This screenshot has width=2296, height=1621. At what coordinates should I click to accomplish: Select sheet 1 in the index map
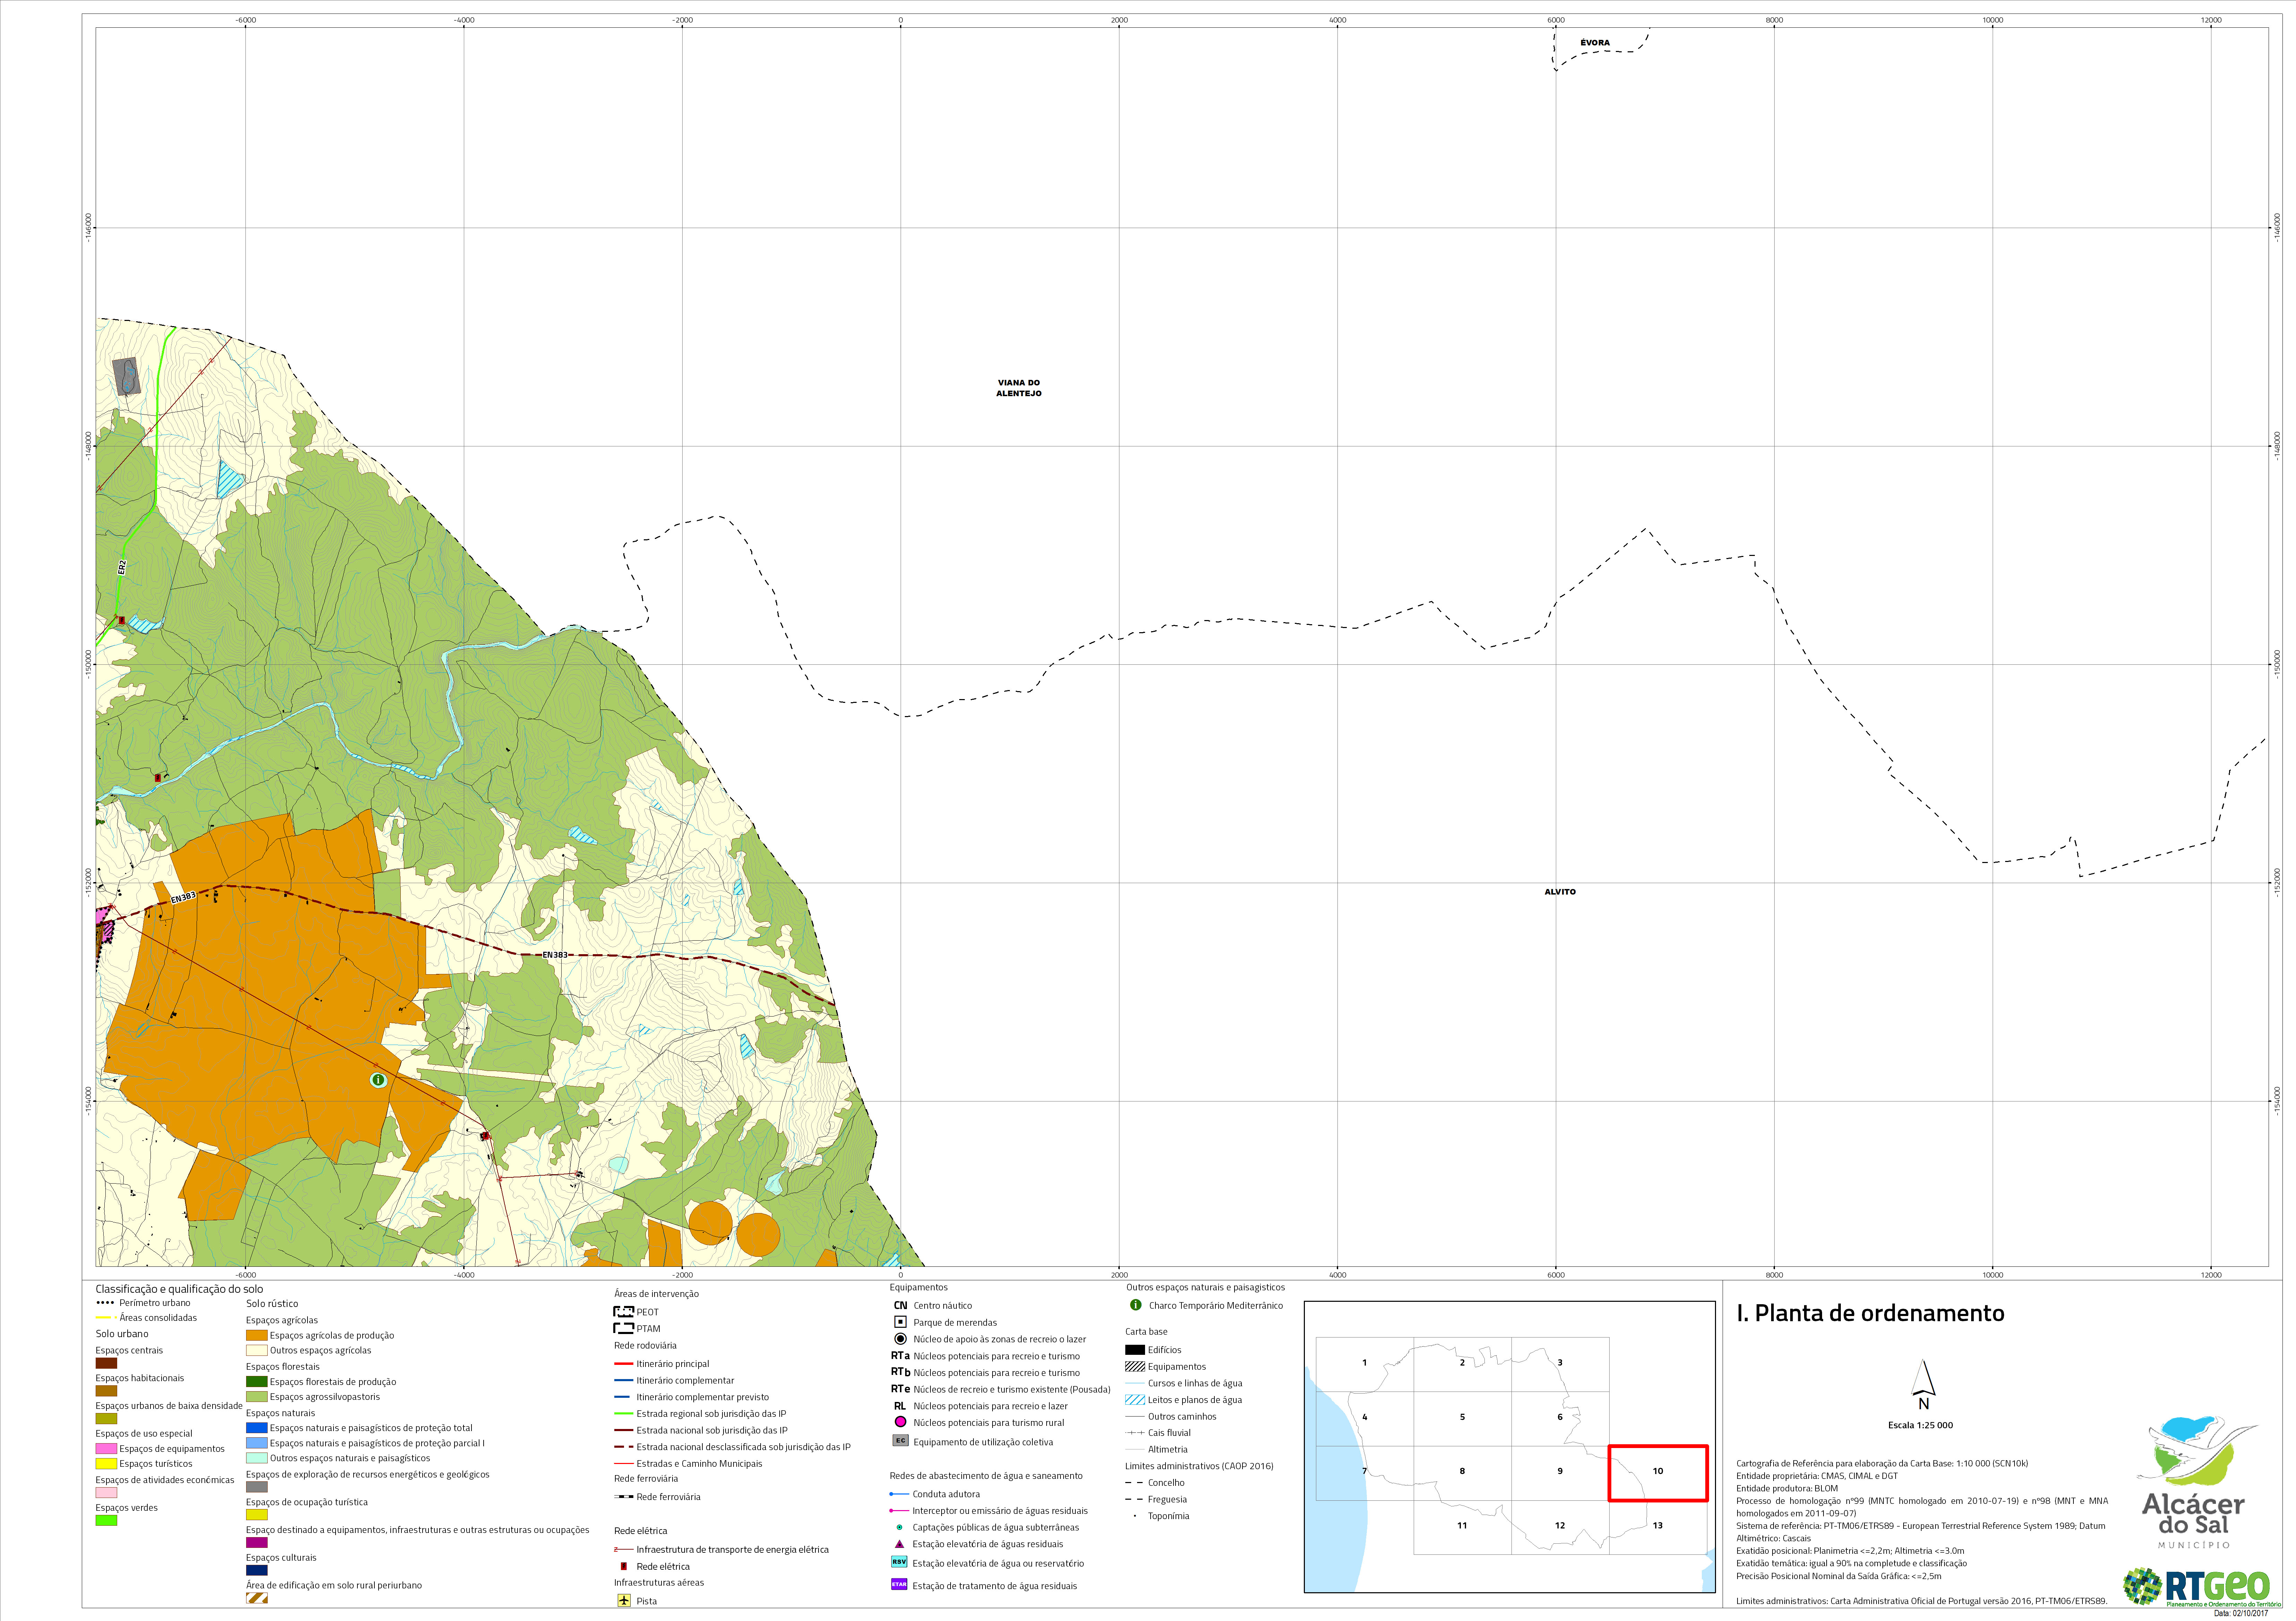[1364, 1363]
